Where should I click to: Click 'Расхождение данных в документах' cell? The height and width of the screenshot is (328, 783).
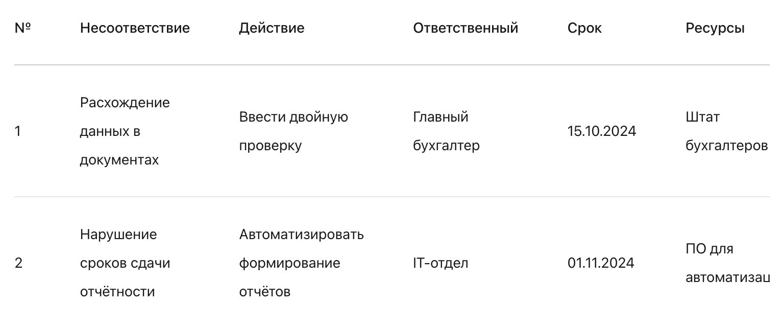[125, 131]
